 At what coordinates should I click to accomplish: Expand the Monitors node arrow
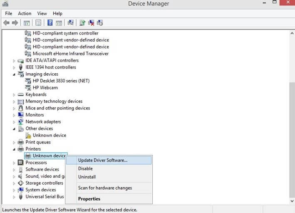click(14, 115)
